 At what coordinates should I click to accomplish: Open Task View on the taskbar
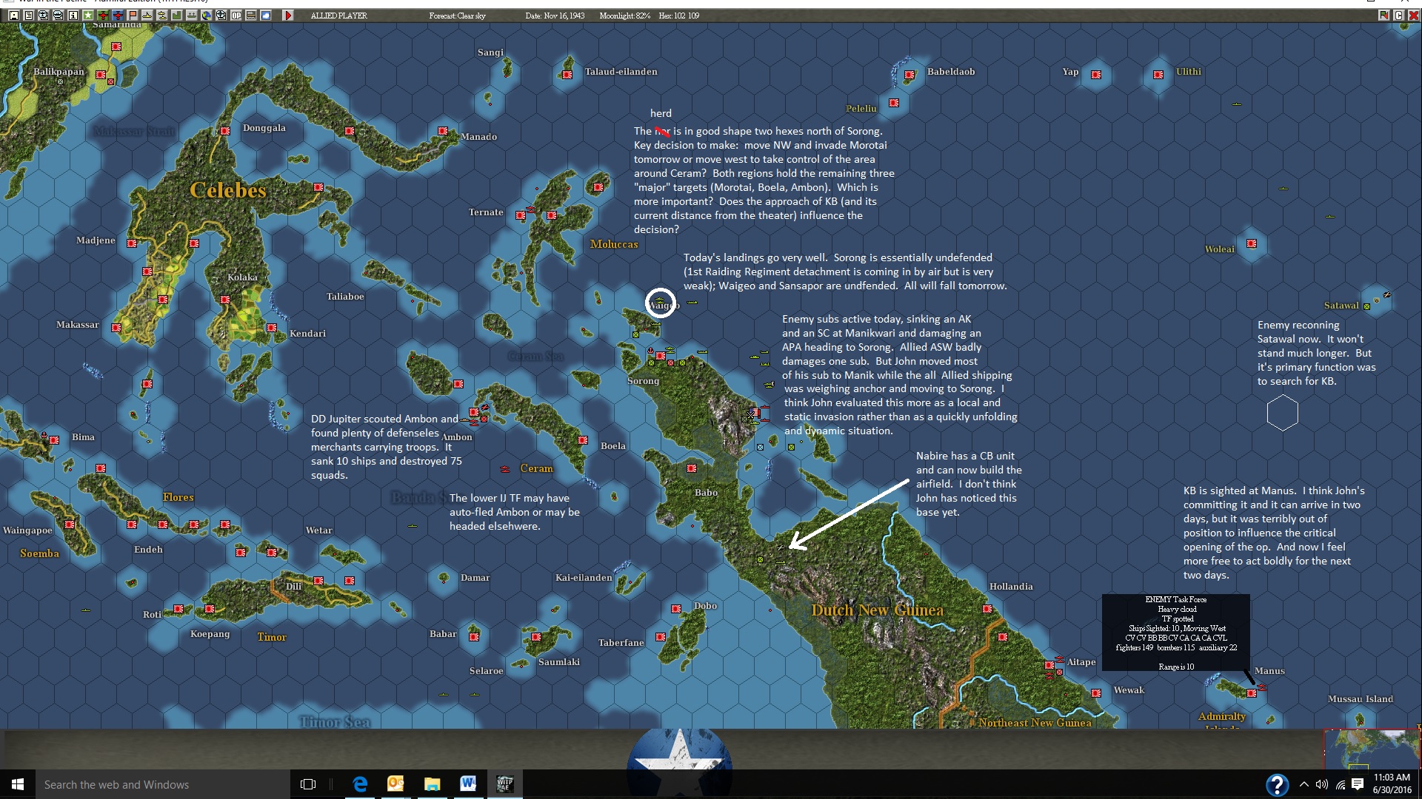coord(308,784)
